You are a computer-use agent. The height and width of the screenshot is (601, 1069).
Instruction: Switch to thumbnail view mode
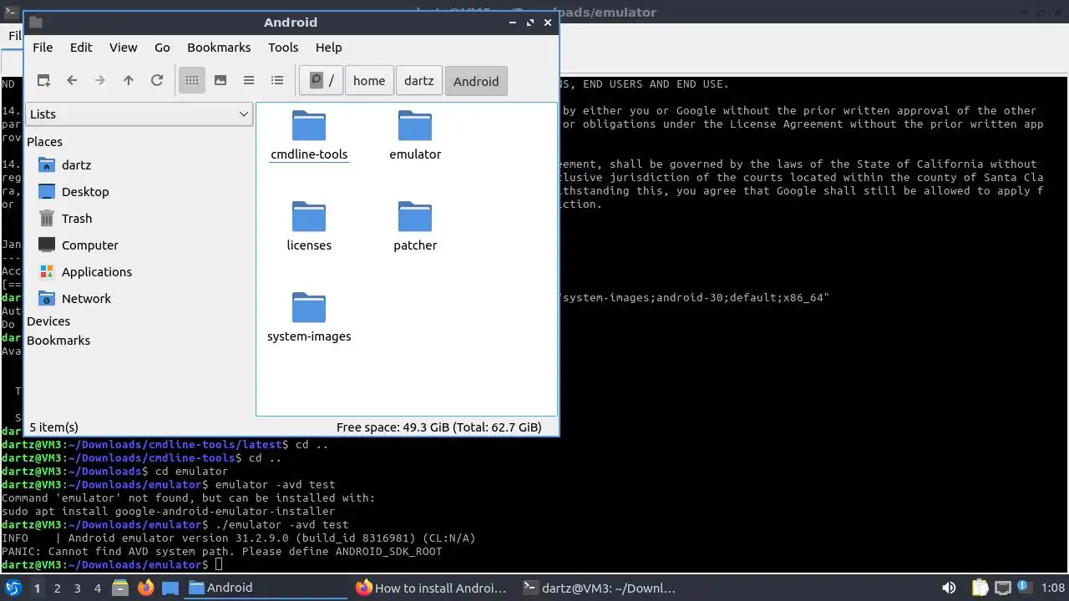point(220,81)
